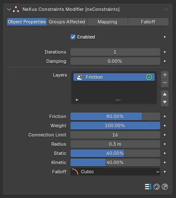Click the circled P presets icon
176x198 pixels.
[x=165, y=187]
